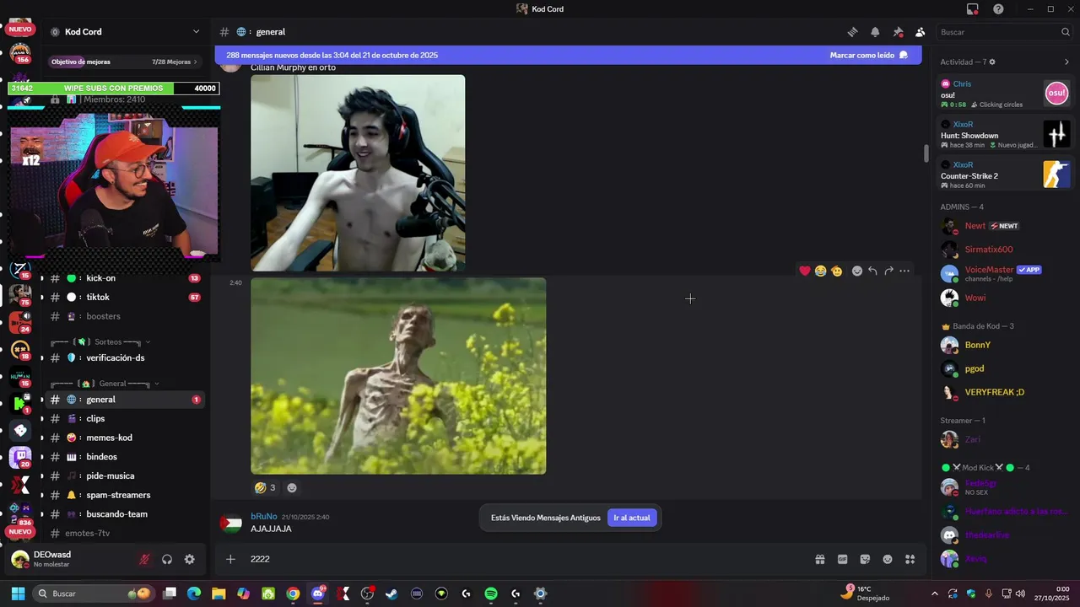
Task: Open the buscando-team channel
Action: [124, 514]
